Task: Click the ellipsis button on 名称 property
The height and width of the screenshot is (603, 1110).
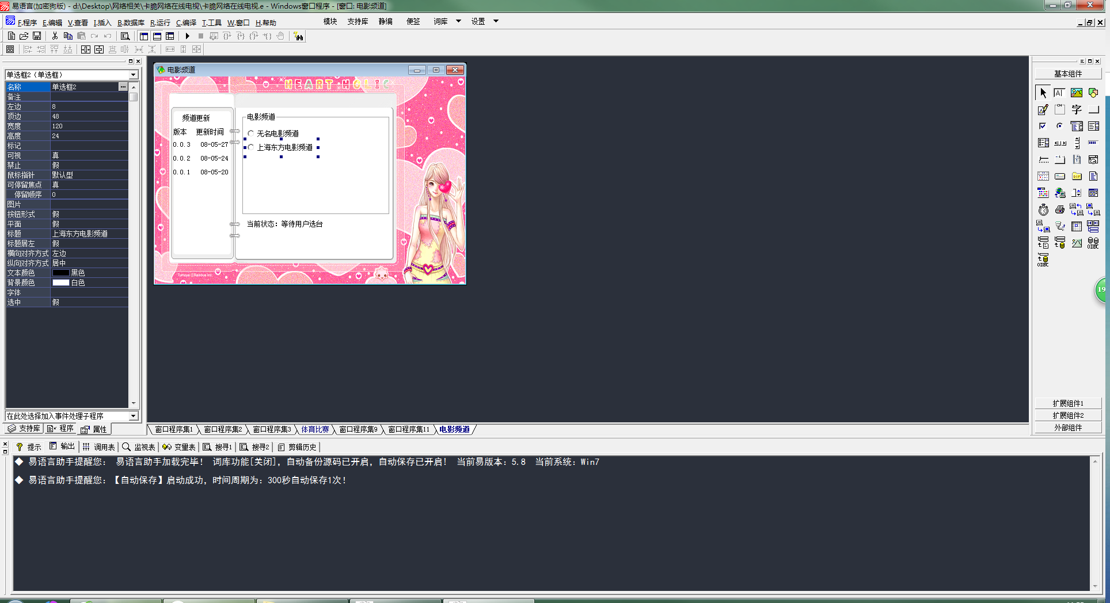Action: click(123, 86)
